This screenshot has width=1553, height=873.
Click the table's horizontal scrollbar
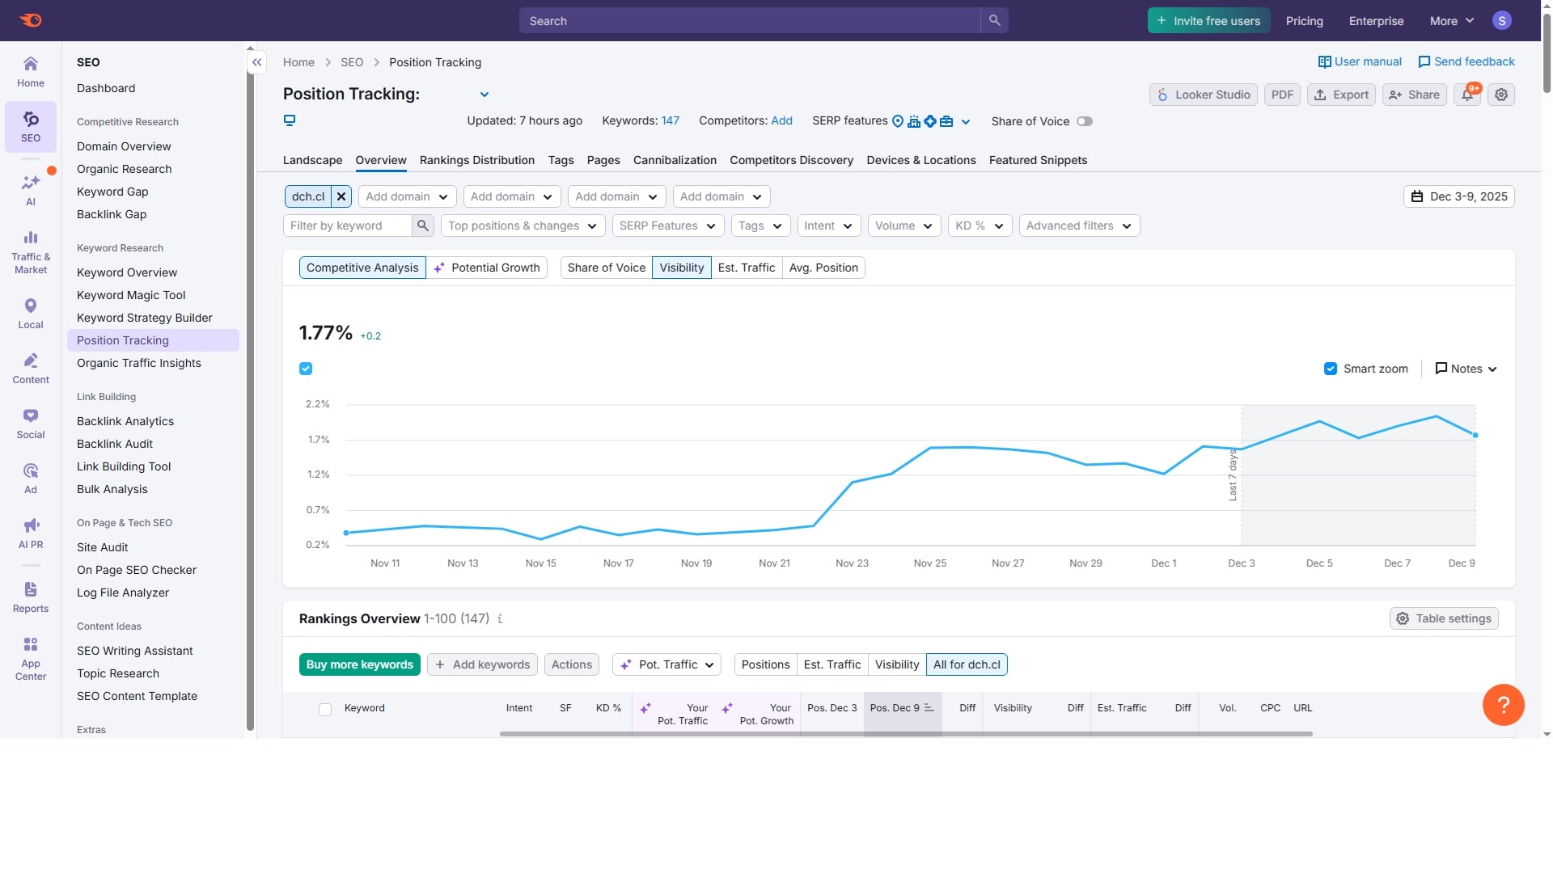(x=906, y=734)
